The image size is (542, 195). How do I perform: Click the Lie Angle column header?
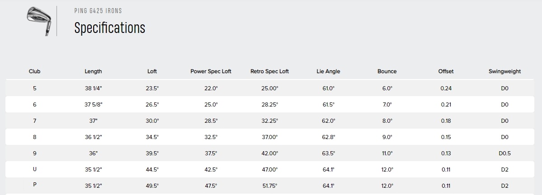[328, 71]
